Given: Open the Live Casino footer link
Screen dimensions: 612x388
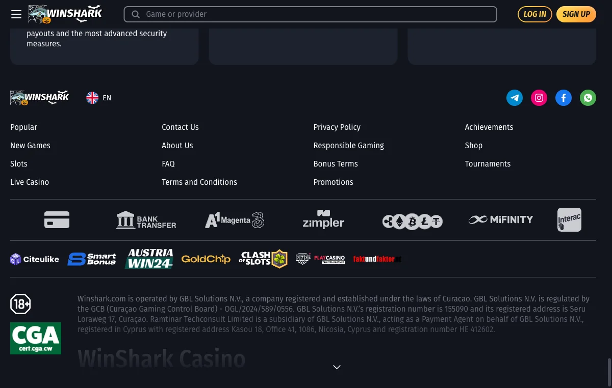Looking at the screenshot, I should [30, 182].
